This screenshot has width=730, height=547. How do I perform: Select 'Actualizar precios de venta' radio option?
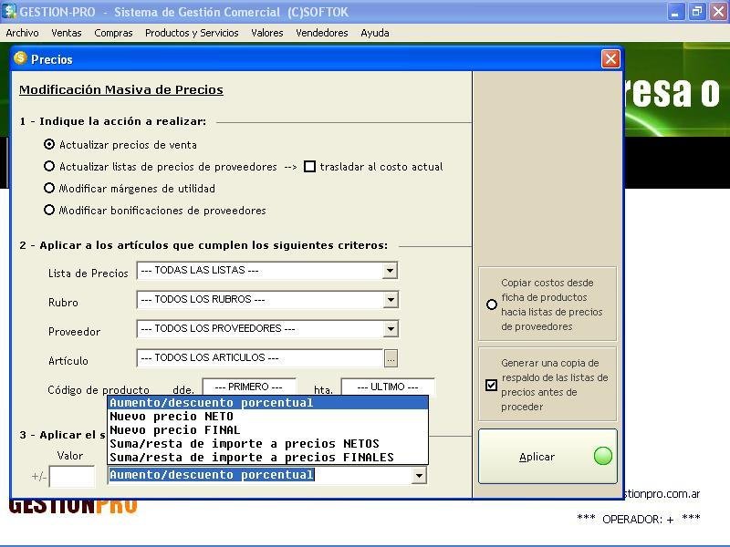[x=49, y=144]
